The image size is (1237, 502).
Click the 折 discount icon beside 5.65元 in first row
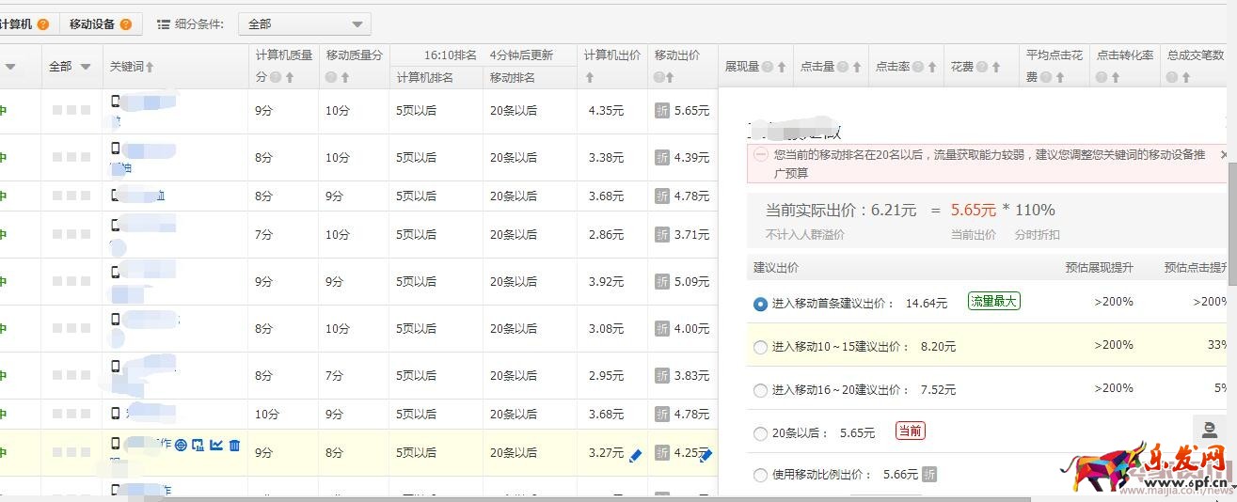(662, 111)
